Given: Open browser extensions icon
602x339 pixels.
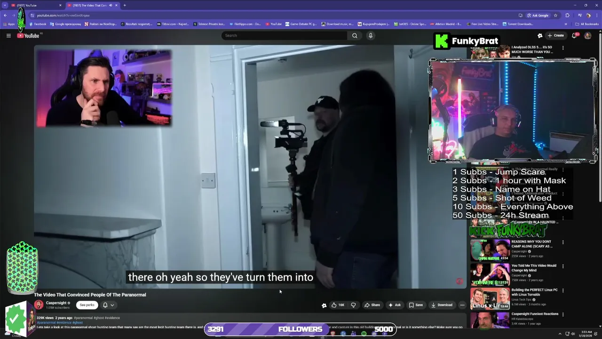Looking at the screenshot, I should [x=567, y=15].
